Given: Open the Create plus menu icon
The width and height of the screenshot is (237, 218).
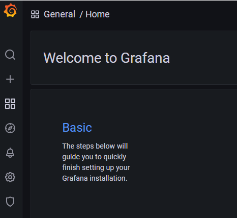Looking at the screenshot, I should [x=10, y=79].
